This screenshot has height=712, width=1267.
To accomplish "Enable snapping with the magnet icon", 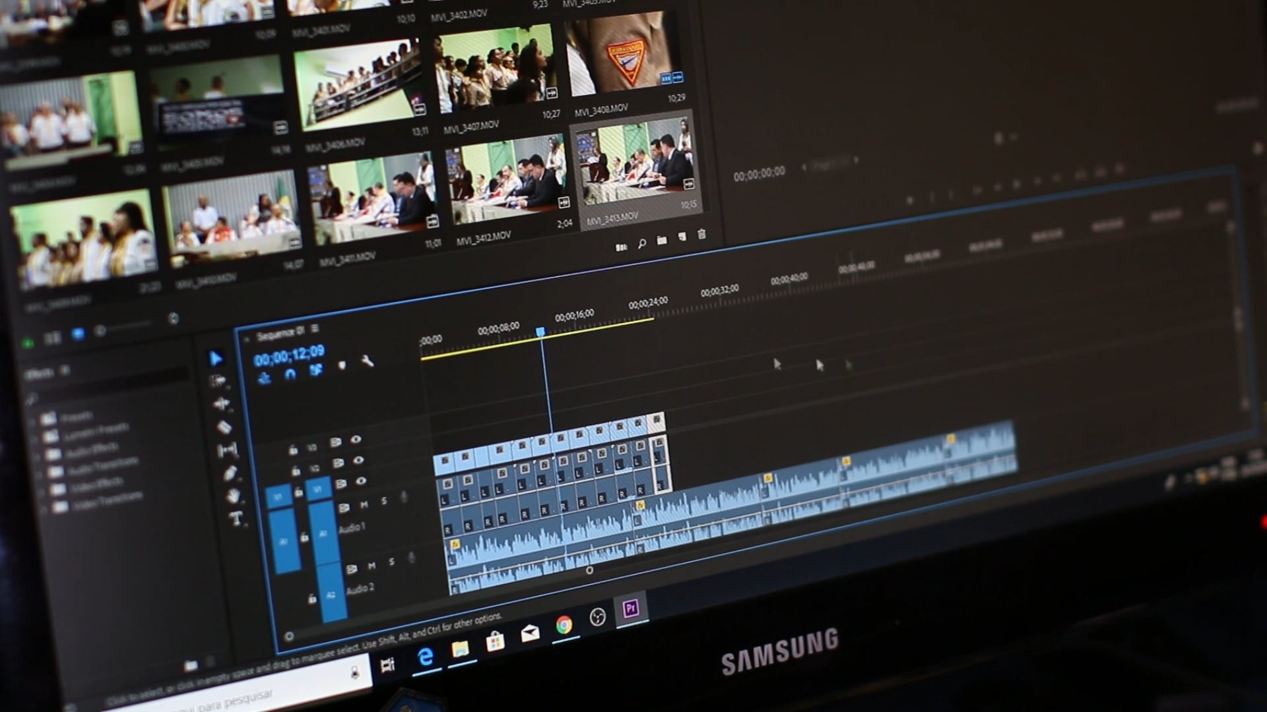I will (291, 374).
